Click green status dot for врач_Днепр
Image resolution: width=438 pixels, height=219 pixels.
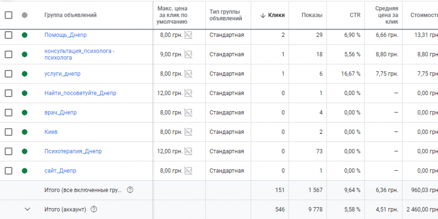(25, 113)
